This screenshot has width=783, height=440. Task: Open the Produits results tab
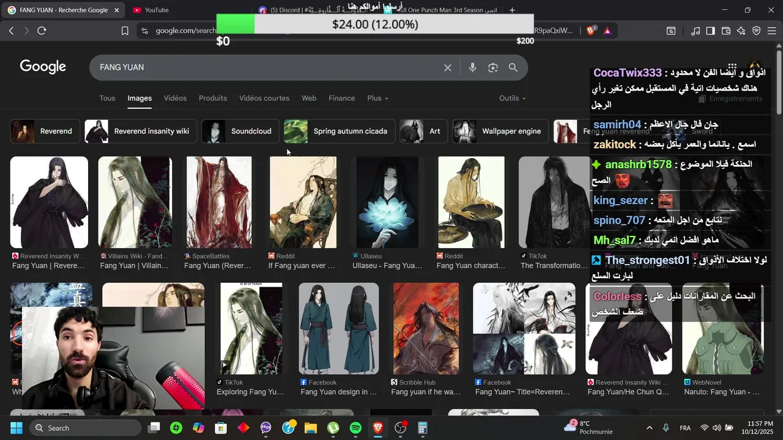click(213, 98)
